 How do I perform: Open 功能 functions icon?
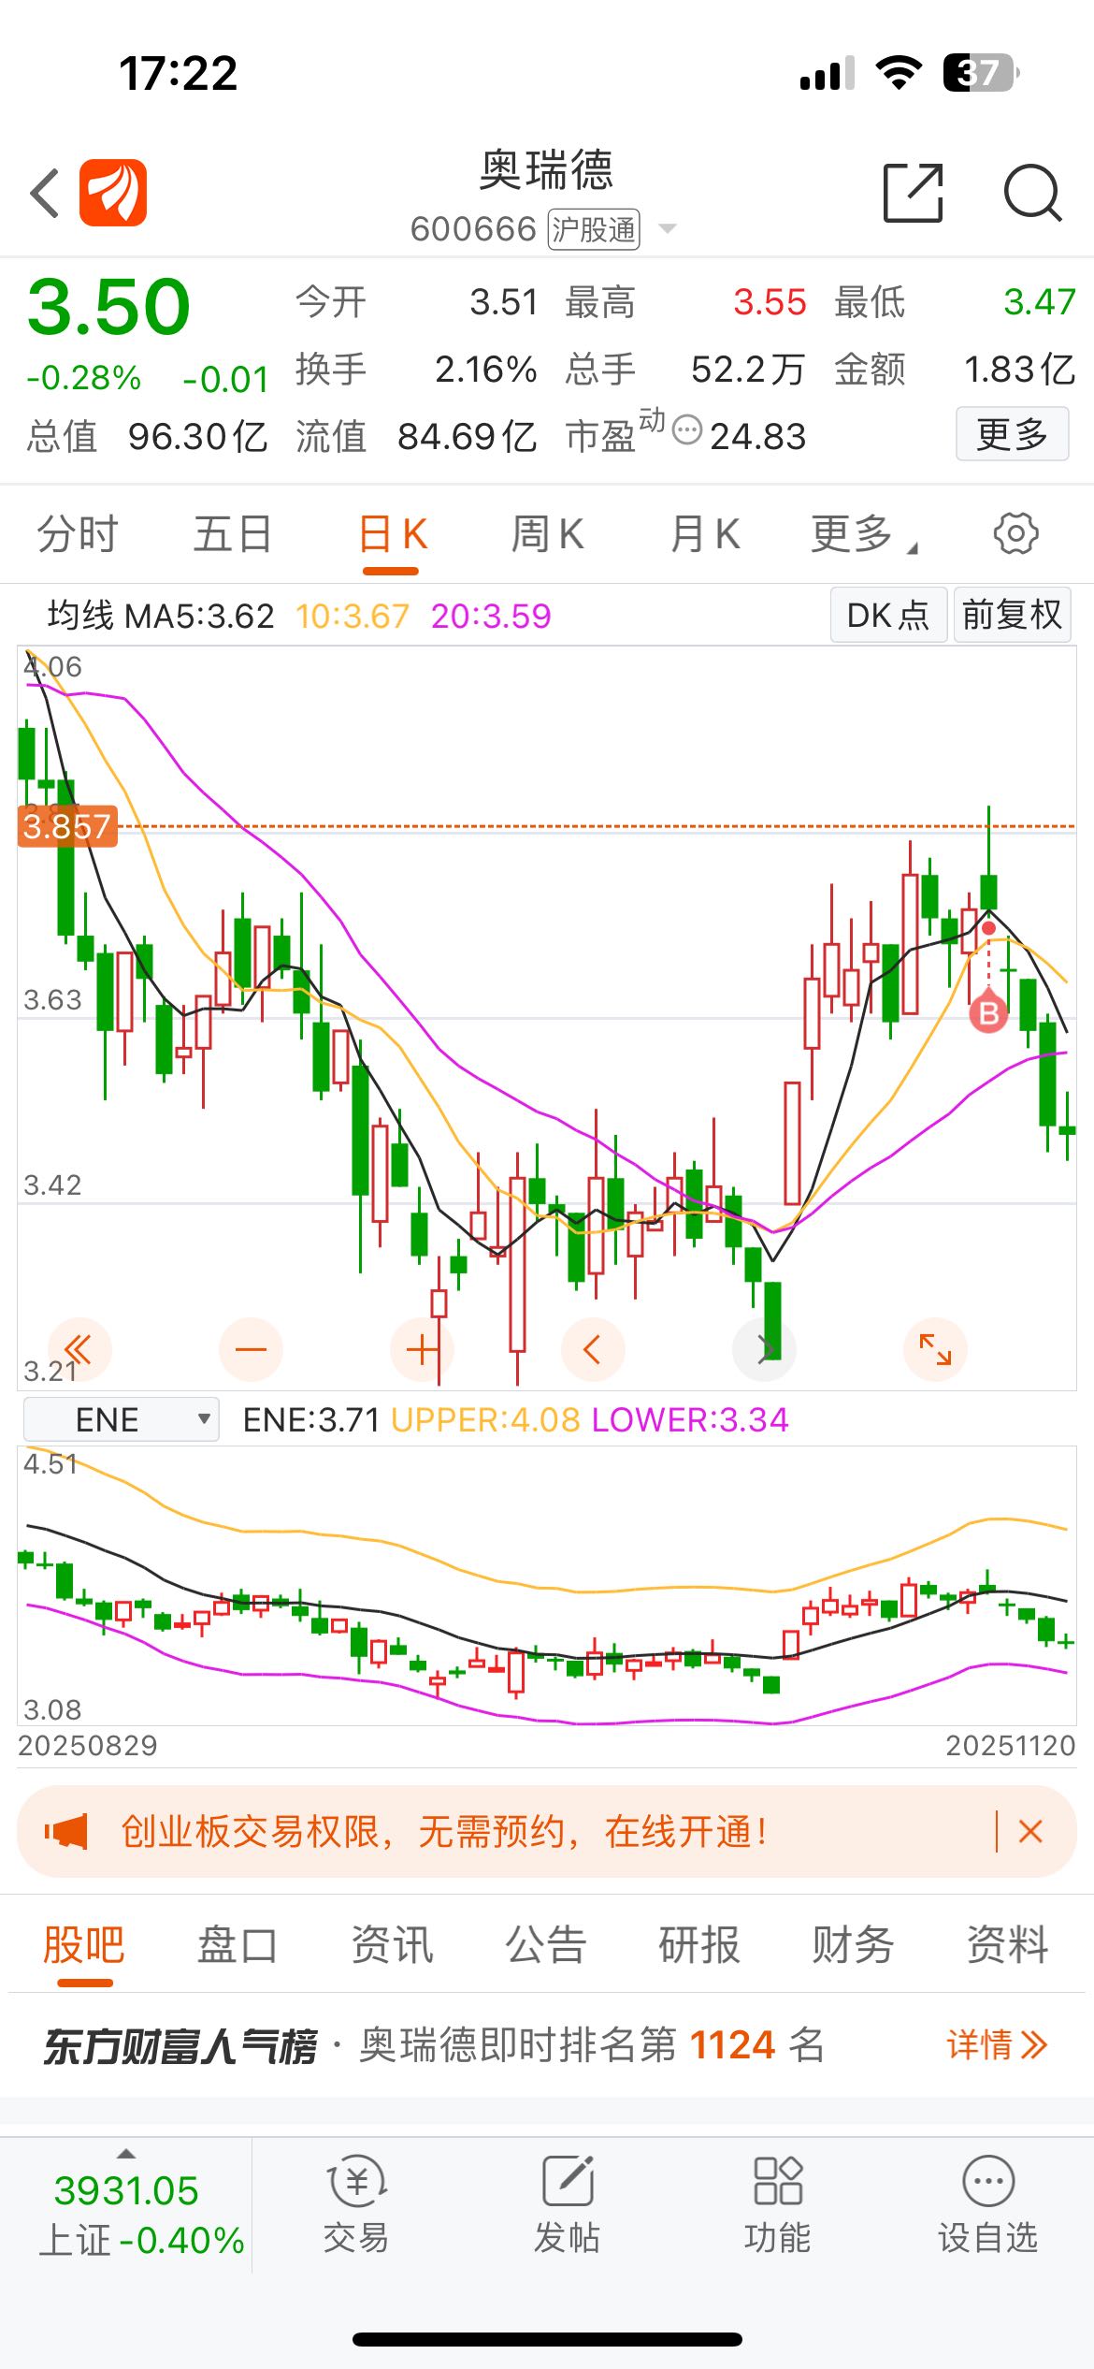[x=778, y=2203]
